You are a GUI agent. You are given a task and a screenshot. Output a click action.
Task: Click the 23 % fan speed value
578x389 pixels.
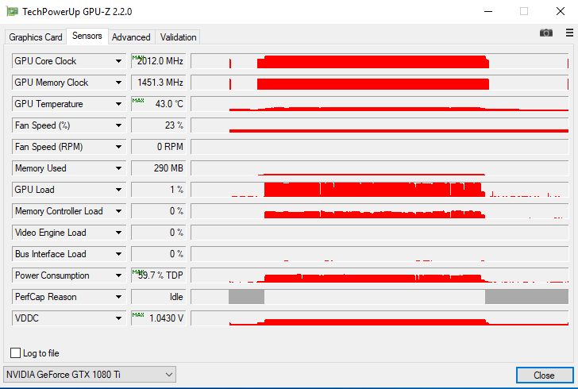159,125
